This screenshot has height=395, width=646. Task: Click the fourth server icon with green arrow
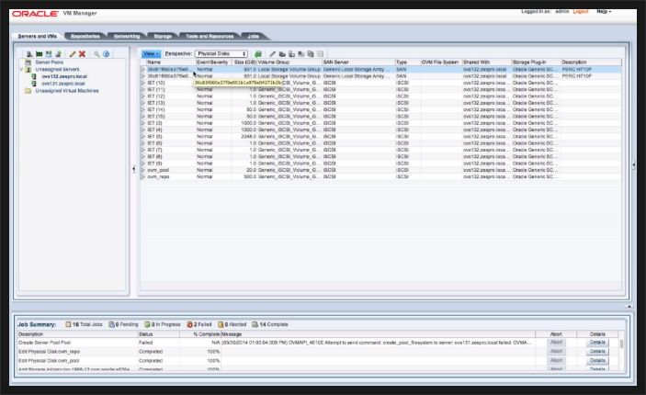59,54
